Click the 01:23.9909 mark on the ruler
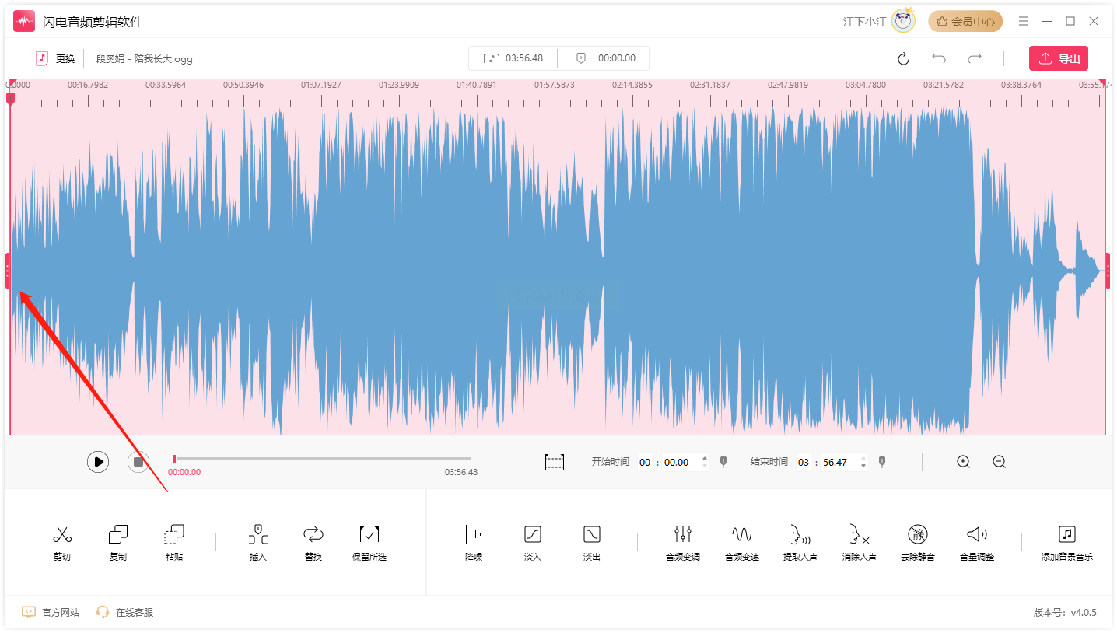This screenshot has width=1117, height=633. pyautogui.click(x=399, y=85)
